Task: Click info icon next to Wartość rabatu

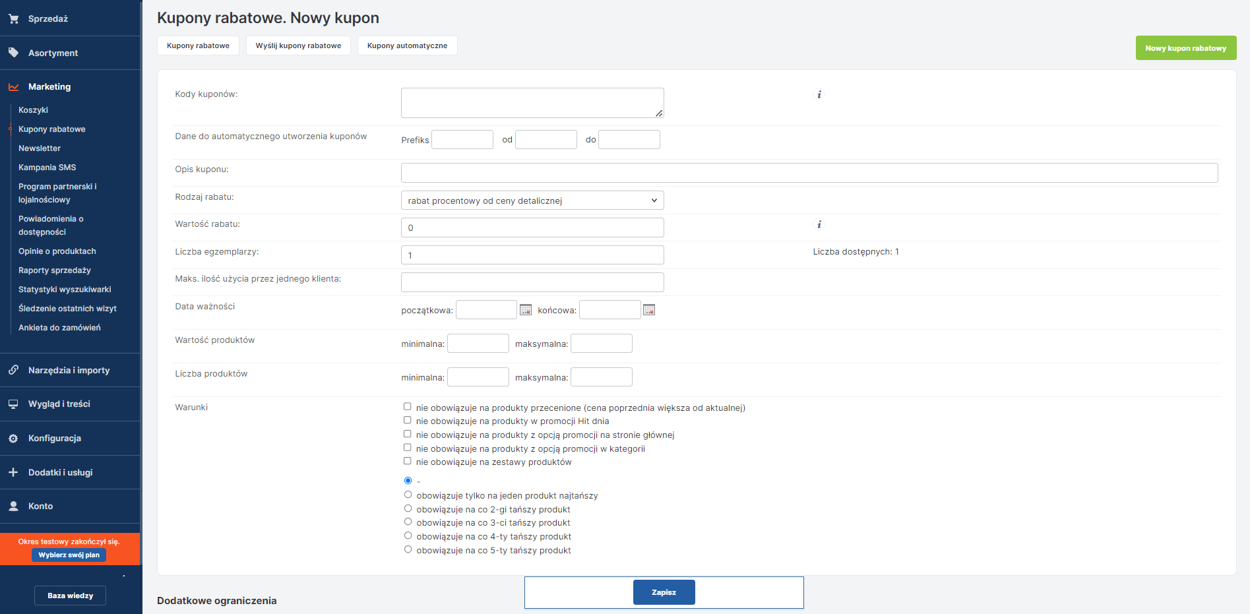Action: (819, 224)
